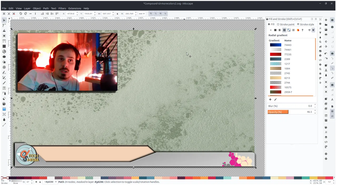
Task: Select the Rectangle tool
Action: click(4, 46)
